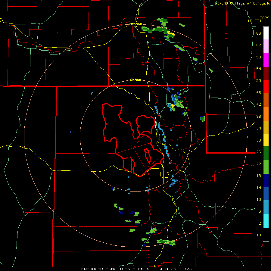Viewport: 271px width, 271px height.
Task: Click the '50 NMI' range ring label
Action: click(135, 80)
